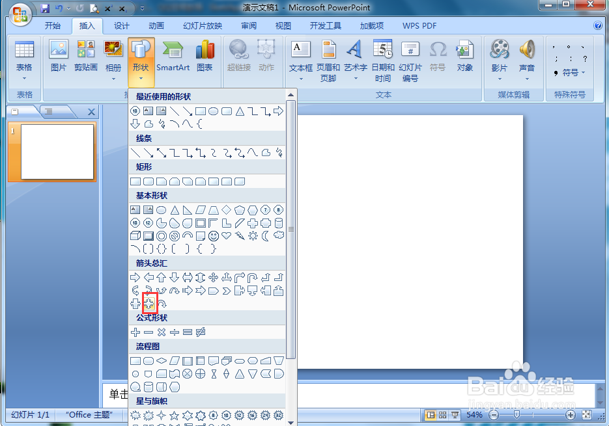Pick the moon basic shape
The height and width of the screenshot is (426, 609).
tap(266, 235)
